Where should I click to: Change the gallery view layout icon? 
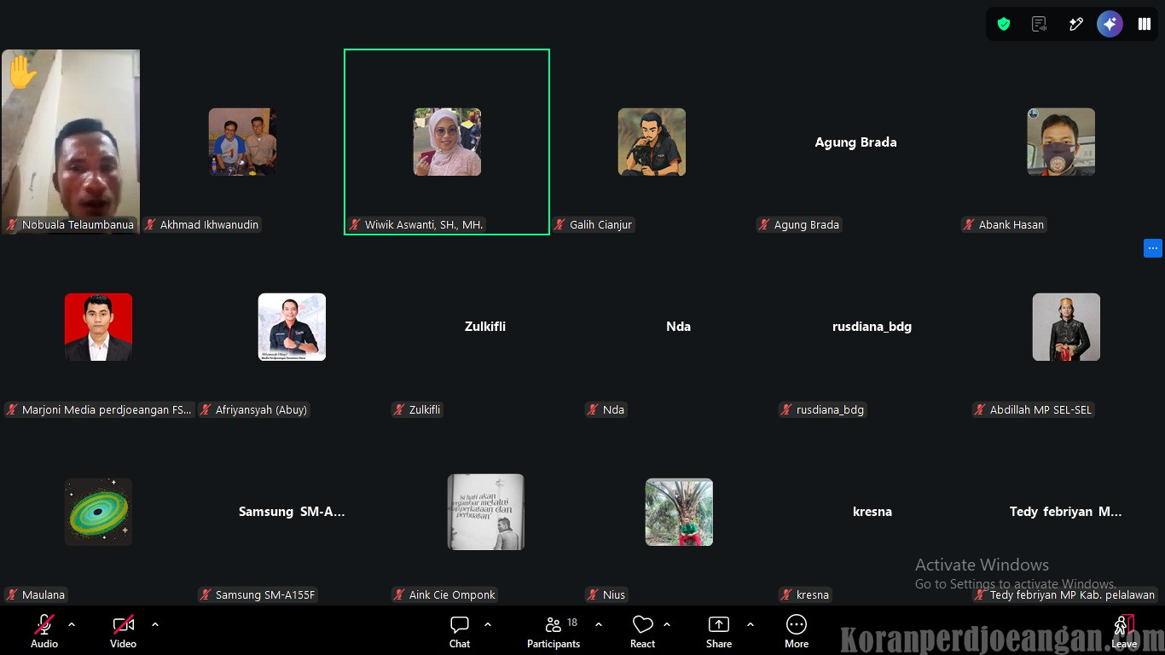1145,24
